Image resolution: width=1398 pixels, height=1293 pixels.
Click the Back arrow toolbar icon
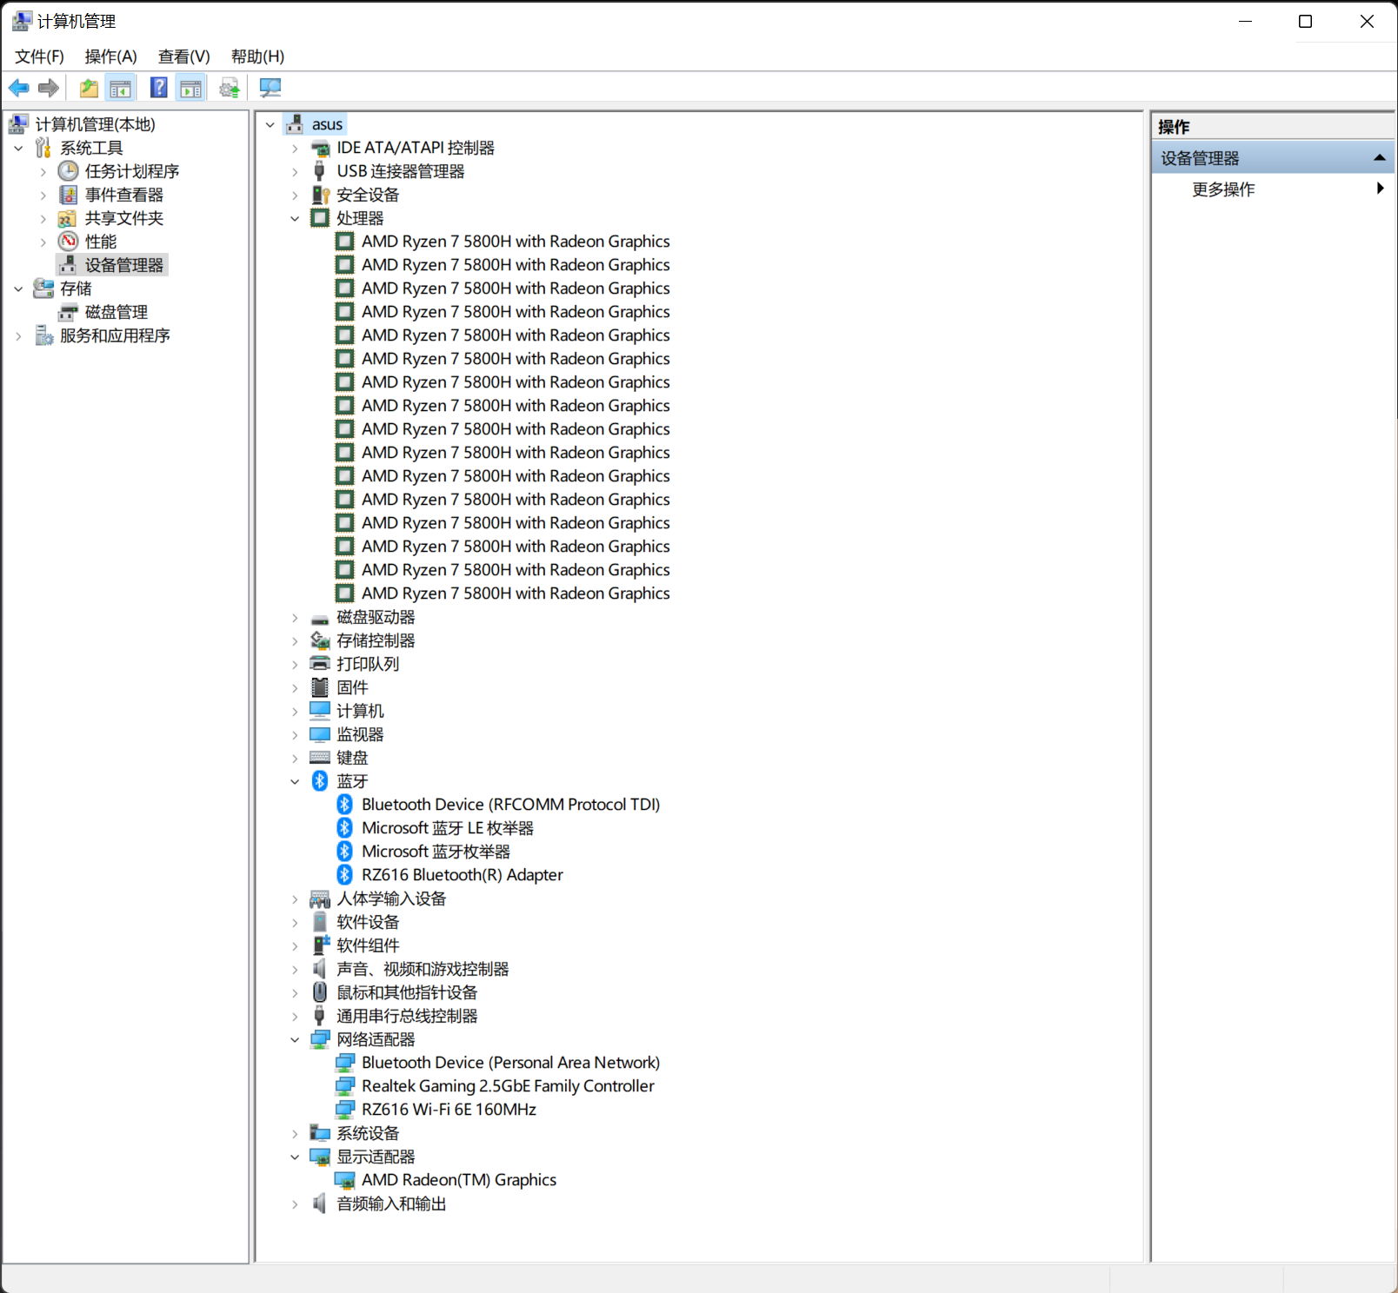pos(18,88)
